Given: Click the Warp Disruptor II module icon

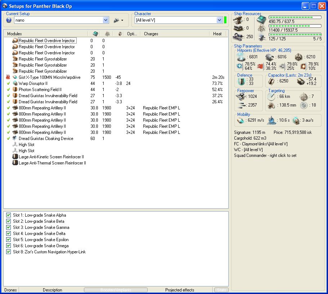Looking at the screenshot, I should tap(15, 83).
